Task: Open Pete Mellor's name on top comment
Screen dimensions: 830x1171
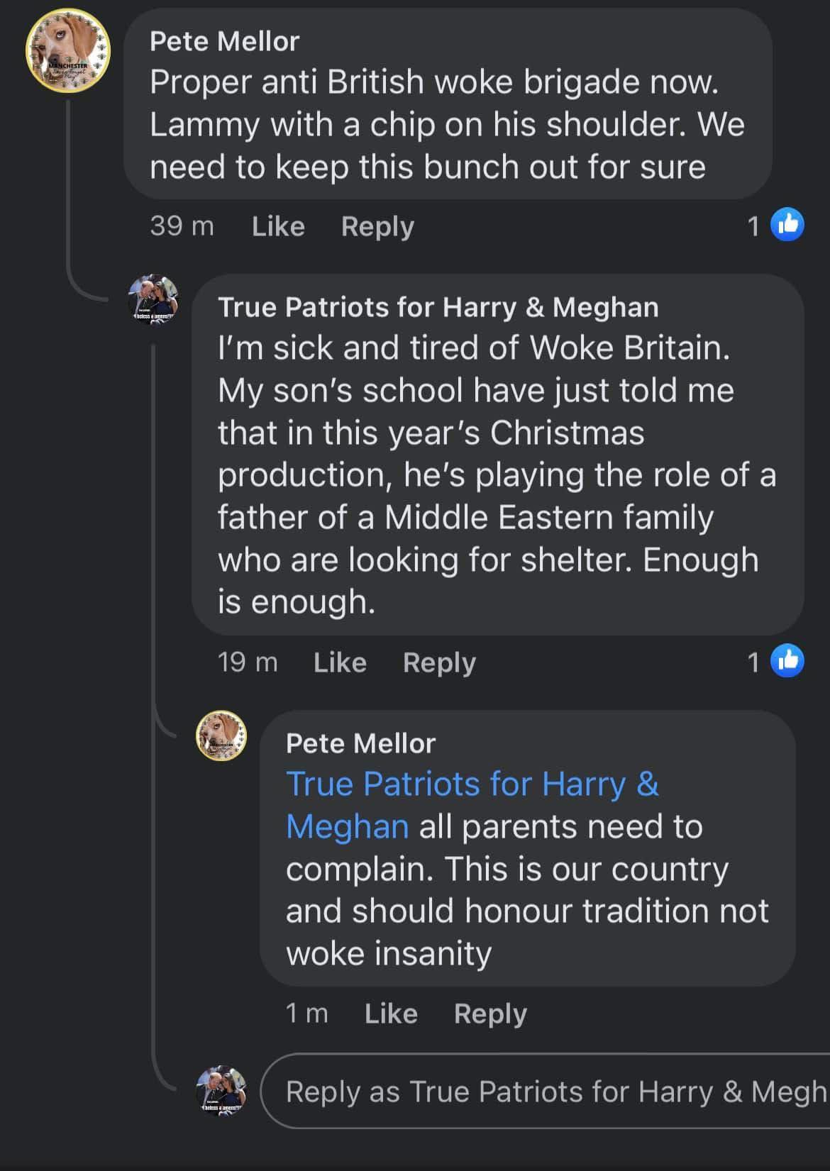Action: pos(224,42)
